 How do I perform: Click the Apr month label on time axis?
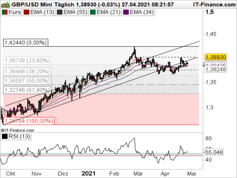point(165,174)
